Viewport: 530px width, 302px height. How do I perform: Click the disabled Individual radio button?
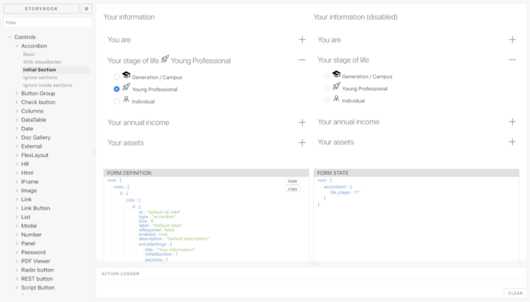(x=326, y=101)
